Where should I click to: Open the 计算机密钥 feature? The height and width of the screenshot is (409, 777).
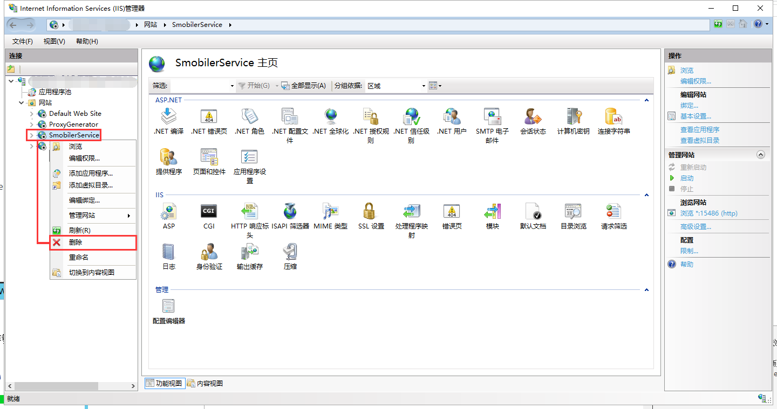coord(573,121)
